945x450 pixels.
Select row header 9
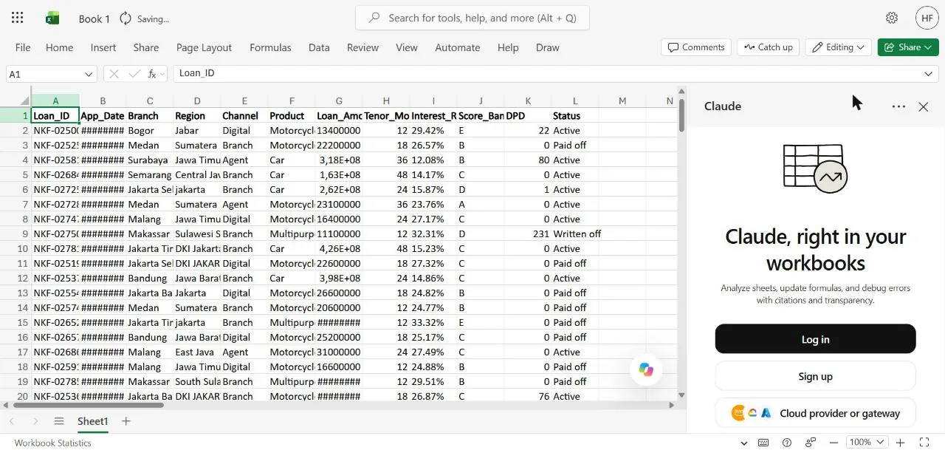[24, 233]
